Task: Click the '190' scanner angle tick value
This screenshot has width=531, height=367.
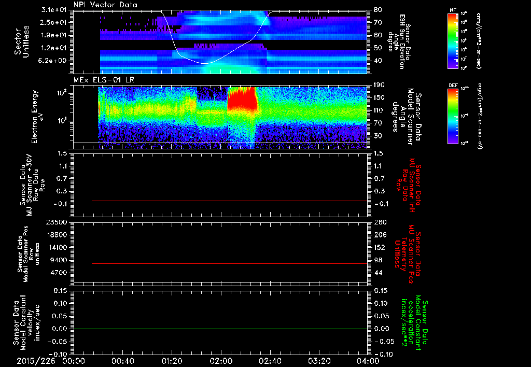Action: point(380,85)
